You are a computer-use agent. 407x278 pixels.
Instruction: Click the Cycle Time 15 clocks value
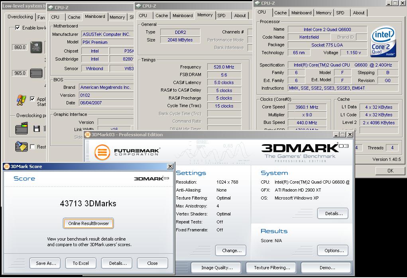click(224, 106)
